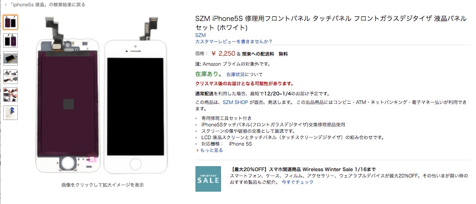This screenshot has width=476, height=204.
Task: Click the main product image to enlarge
Action: 102,95
